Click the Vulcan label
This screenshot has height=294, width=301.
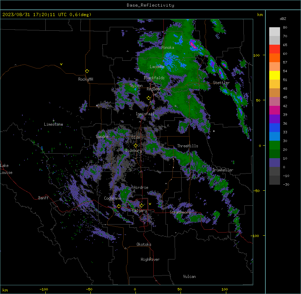click(x=190, y=277)
